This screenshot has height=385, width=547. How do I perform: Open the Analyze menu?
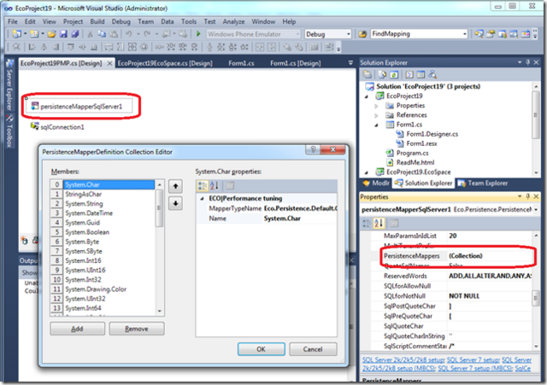click(233, 21)
